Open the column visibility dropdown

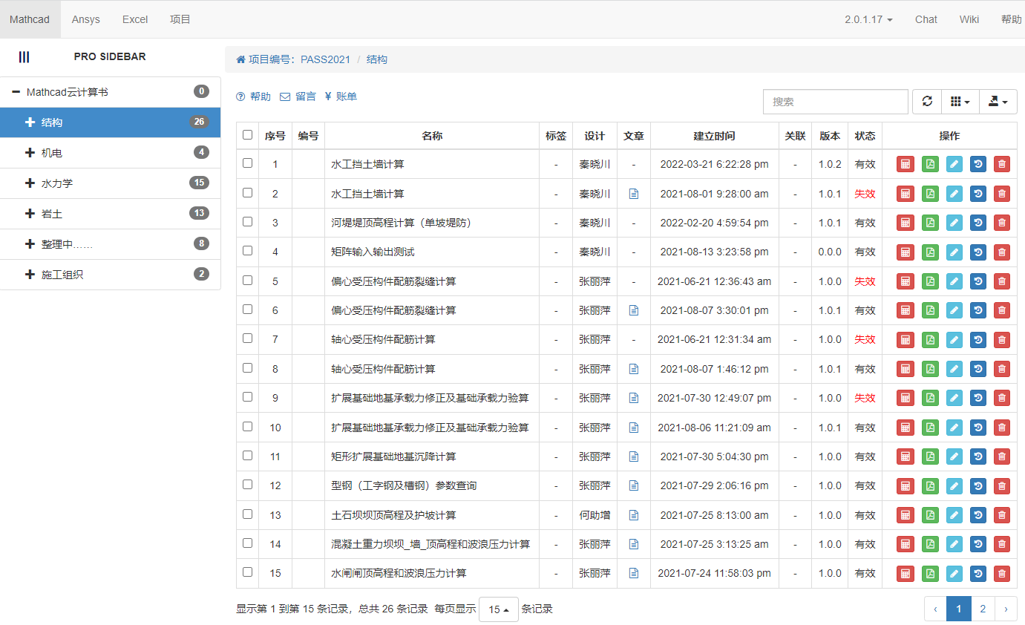point(960,102)
